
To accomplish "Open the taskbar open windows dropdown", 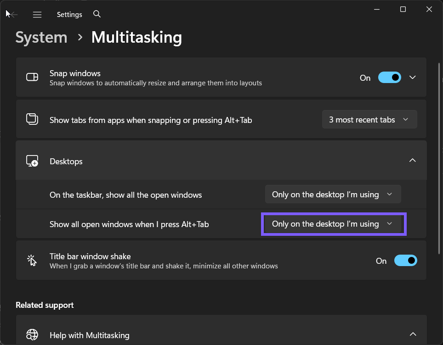I will coord(333,195).
